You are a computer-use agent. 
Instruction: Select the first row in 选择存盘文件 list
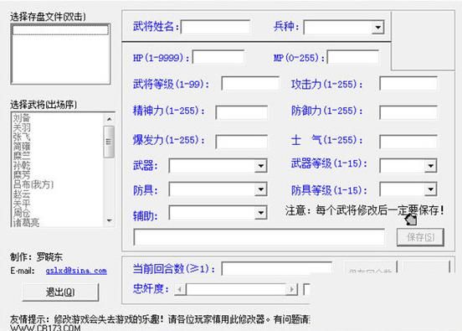(60, 30)
